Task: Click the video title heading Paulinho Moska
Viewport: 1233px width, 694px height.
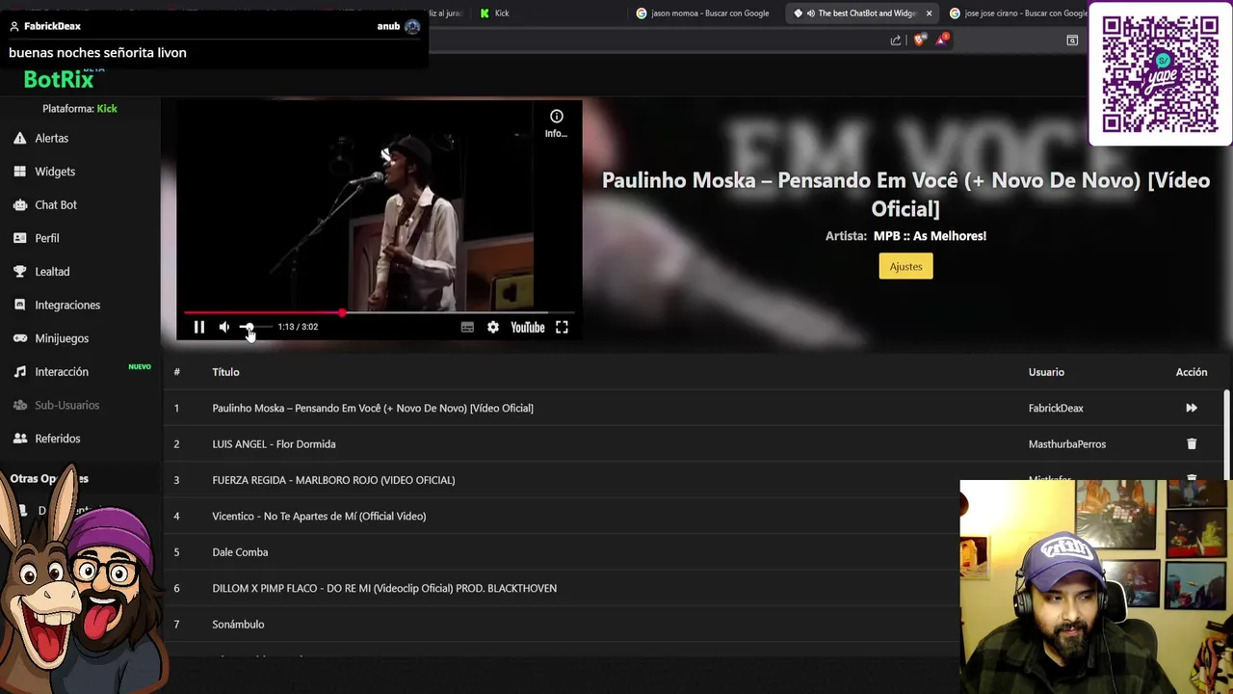Action: [905, 194]
